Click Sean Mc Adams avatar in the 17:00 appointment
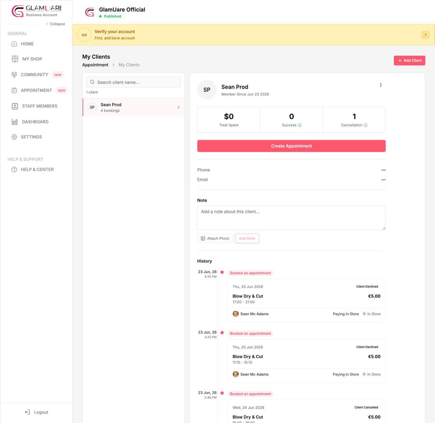The width and height of the screenshot is (435, 423). (236, 314)
